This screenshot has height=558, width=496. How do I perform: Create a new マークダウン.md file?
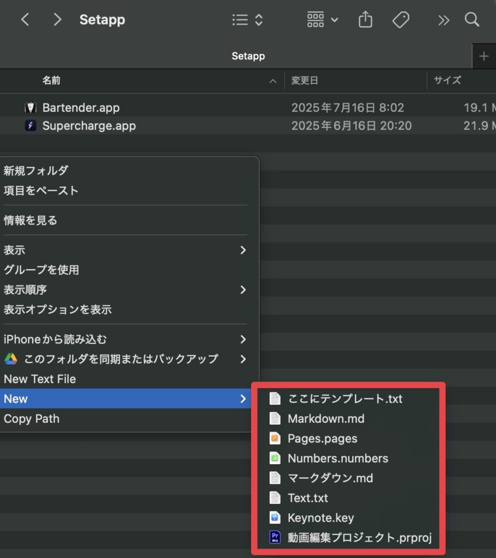click(x=349, y=478)
